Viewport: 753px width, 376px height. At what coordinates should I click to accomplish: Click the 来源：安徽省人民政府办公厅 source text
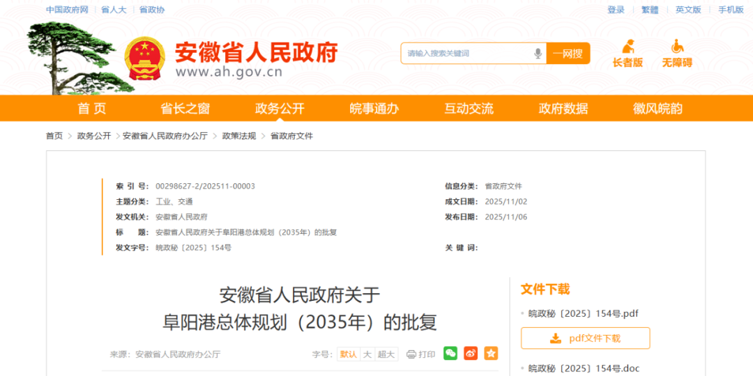coord(165,354)
